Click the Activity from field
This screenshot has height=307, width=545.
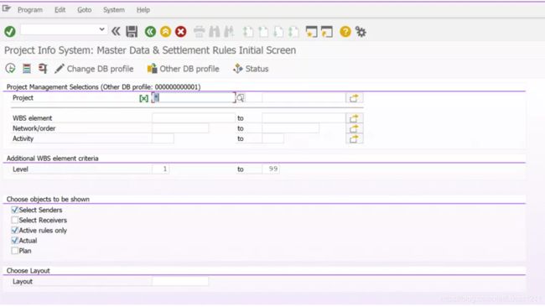(x=163, y=138)
